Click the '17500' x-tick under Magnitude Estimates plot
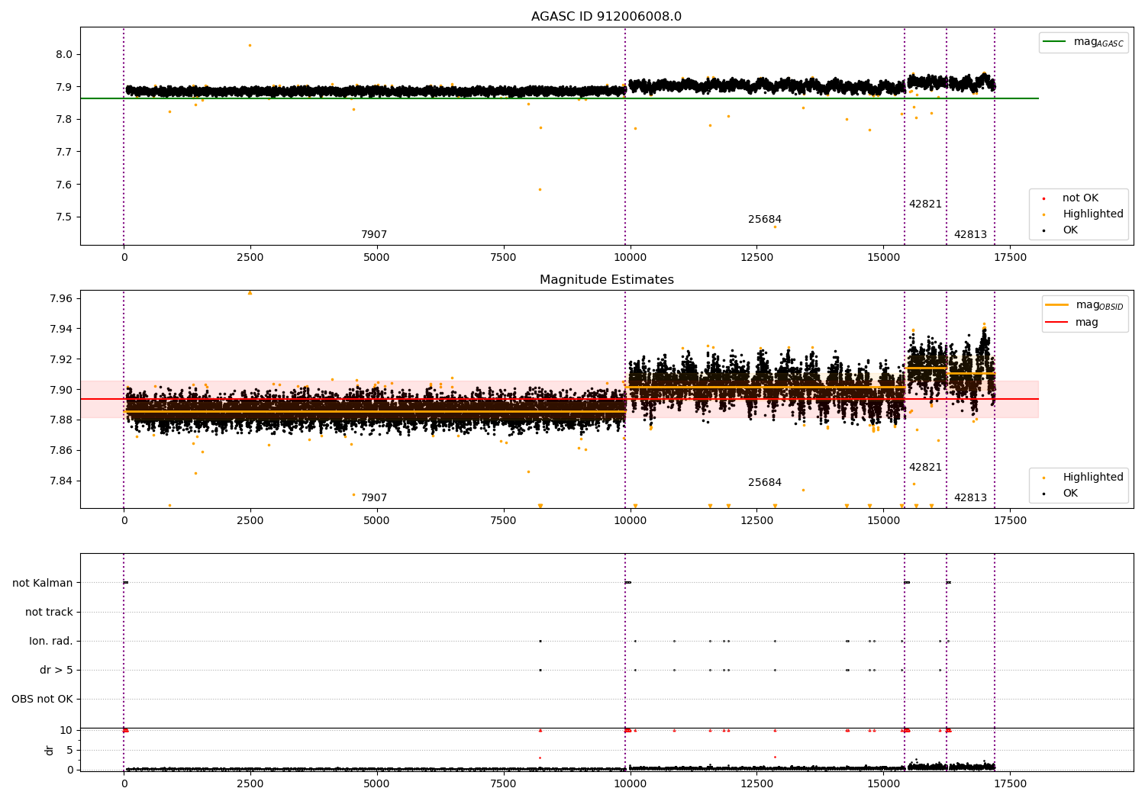This screenshot has width=1145, height=801. pos(1010,521)
